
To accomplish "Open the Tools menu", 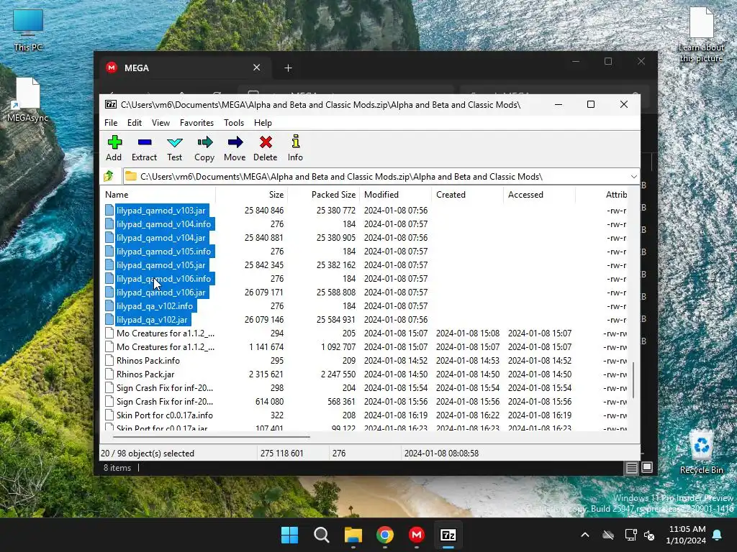I will 234,122.
